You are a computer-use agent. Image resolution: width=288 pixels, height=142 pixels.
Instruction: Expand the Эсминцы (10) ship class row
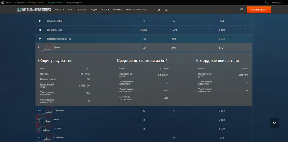(144, 21)
